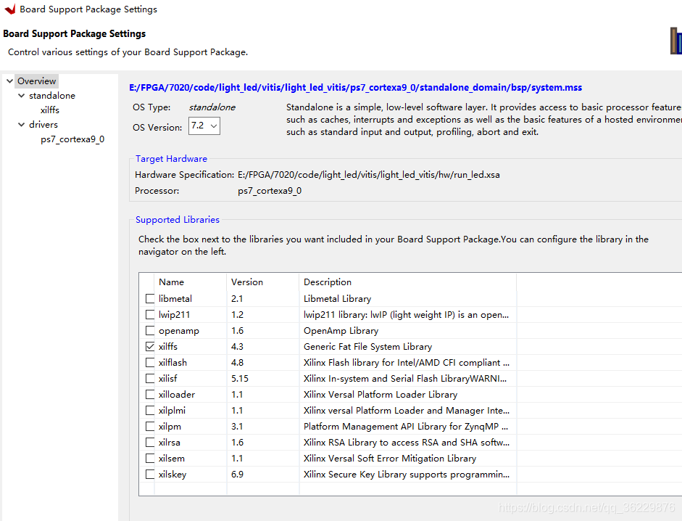Click the Processor value ps7_cortexa9_0
Screen dimensions: 682x521
[270, 191]
